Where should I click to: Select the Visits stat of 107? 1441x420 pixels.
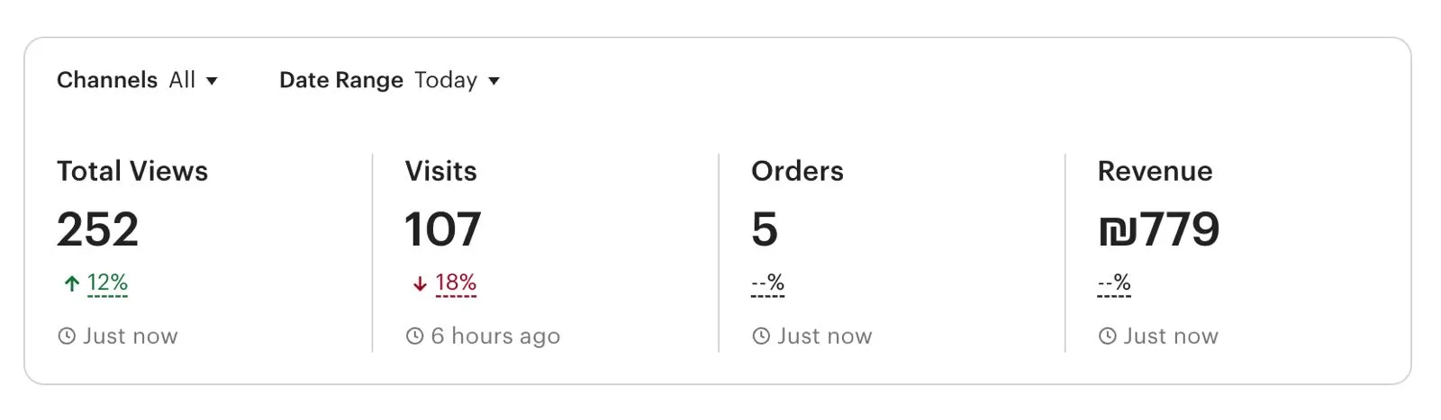(x=442, y=229)
